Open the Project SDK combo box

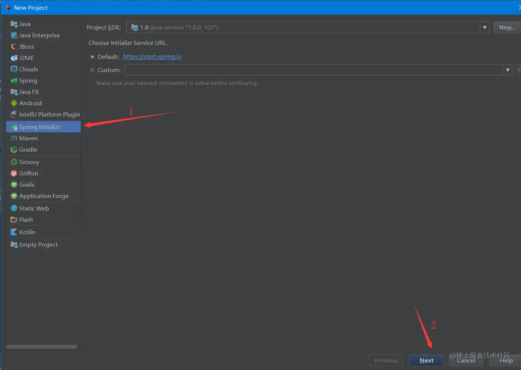click(x=308, y=28)
